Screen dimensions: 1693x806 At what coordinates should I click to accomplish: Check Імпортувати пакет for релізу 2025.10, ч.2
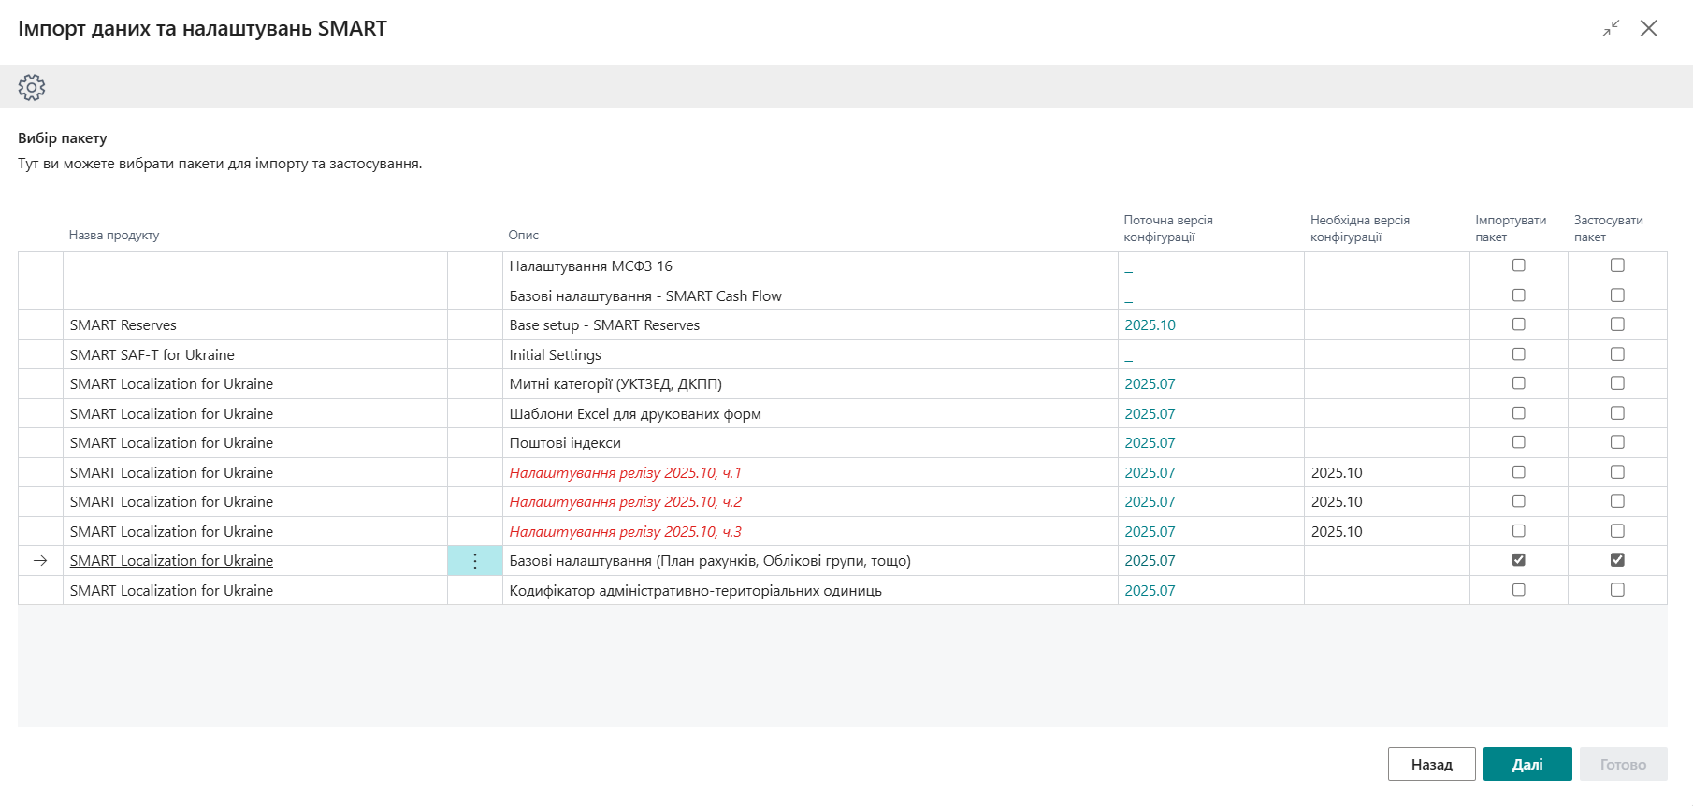(1519, 501)
